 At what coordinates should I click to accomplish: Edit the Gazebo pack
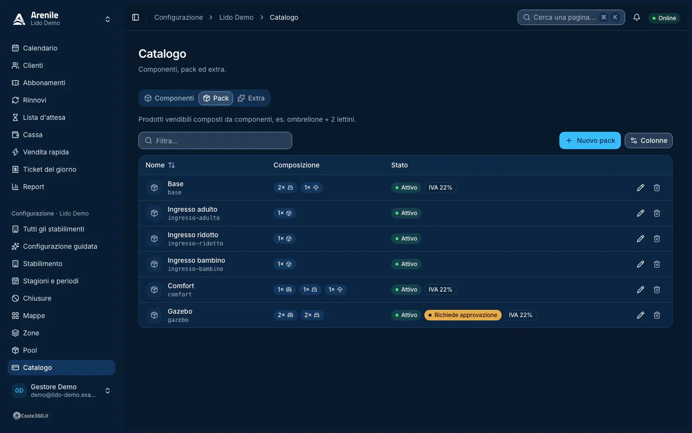[641, 315]
